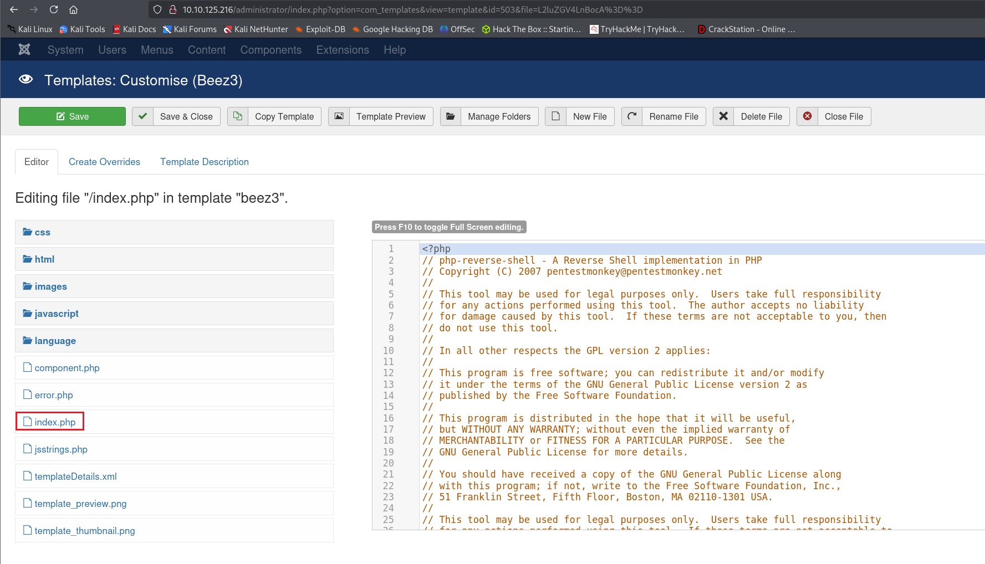Expand the javascript folder
The image size is (985, 564).
click(174, 314)
